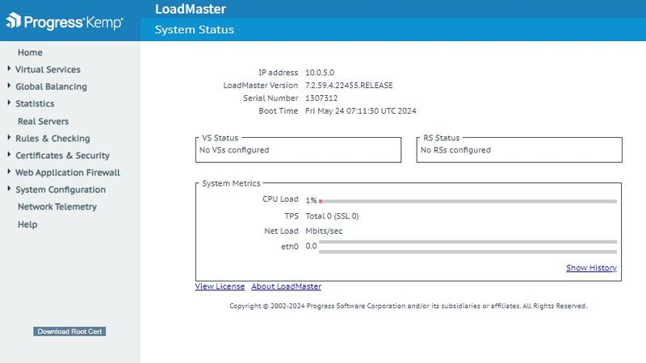Click Download Root Cert button
Screen dimensions: 646x363
pyautogui.click(x=69, y=332)
